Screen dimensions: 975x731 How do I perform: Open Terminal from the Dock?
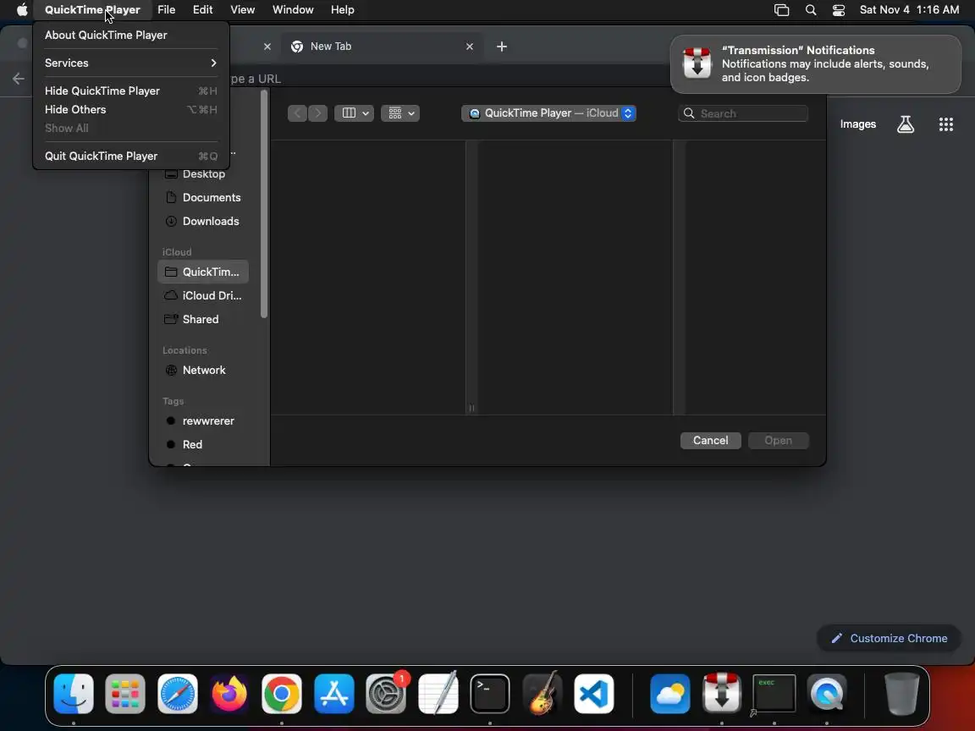coord(490,694)
